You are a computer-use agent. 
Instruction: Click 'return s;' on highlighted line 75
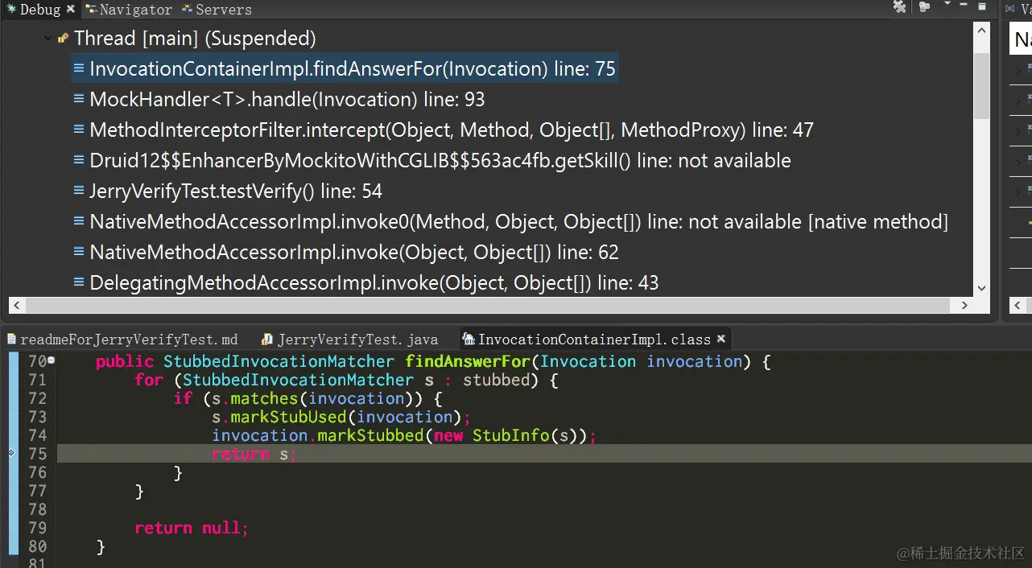point(254,454)
